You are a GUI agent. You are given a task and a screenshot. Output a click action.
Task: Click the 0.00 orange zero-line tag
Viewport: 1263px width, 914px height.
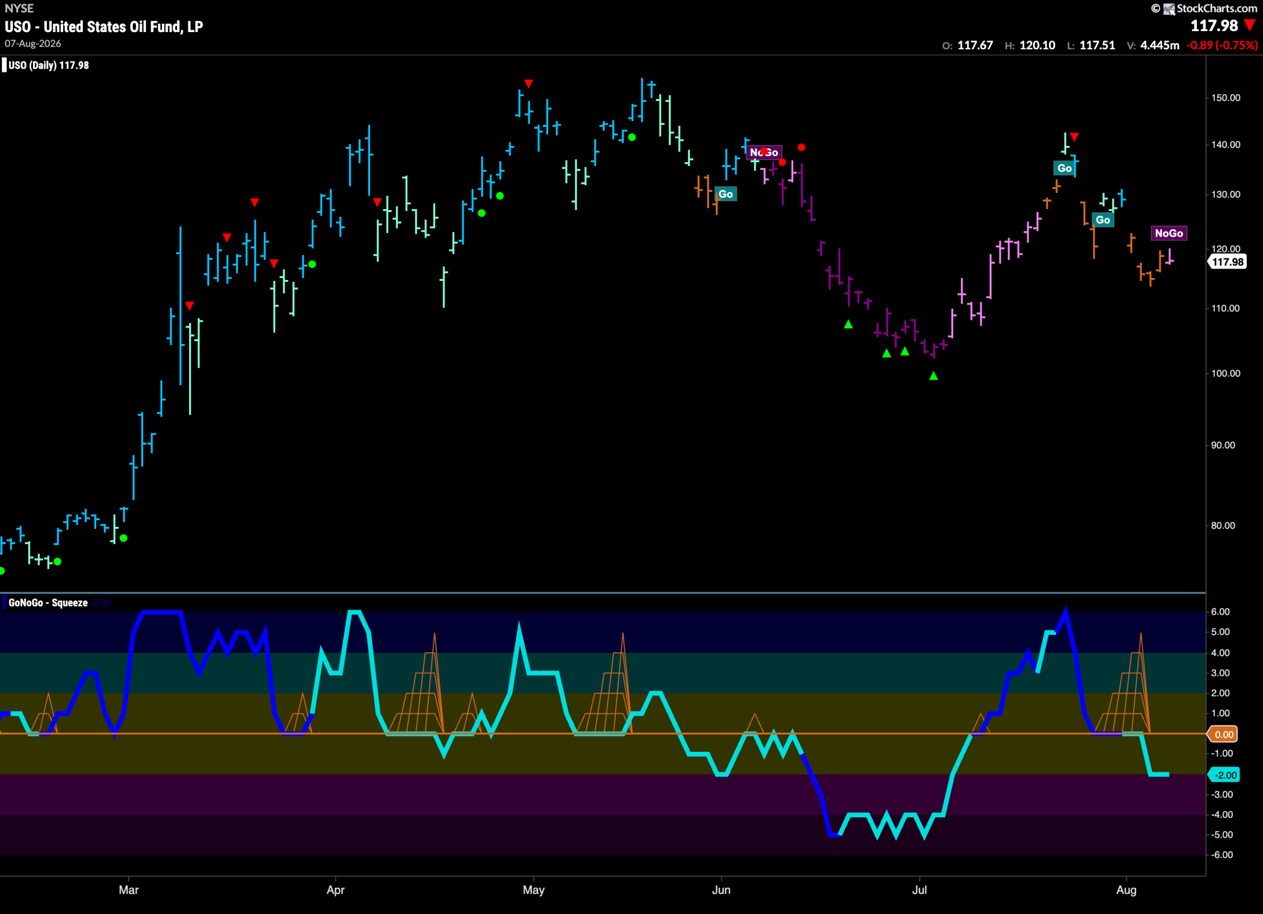(x=1224, y=735)
